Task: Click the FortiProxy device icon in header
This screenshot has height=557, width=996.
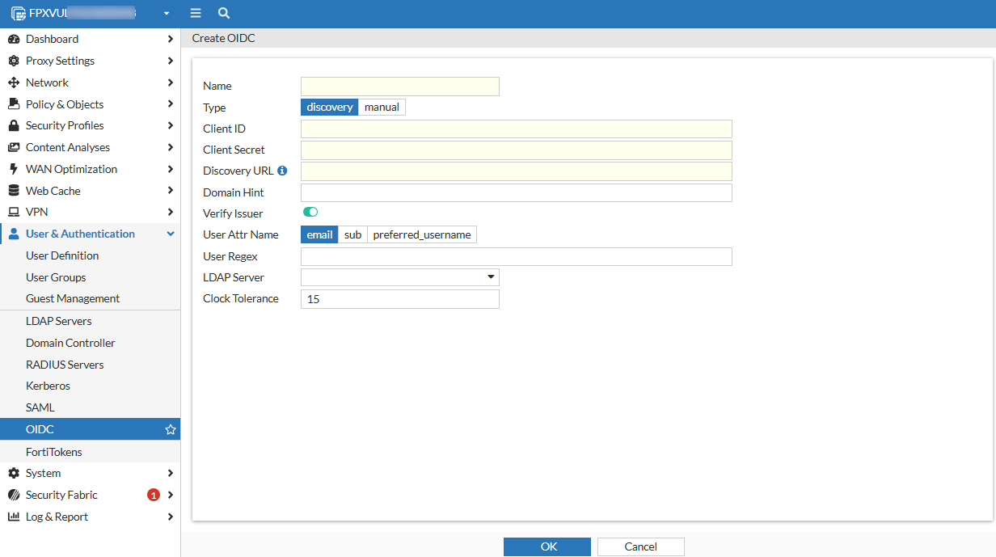Action: pos(18,14)
